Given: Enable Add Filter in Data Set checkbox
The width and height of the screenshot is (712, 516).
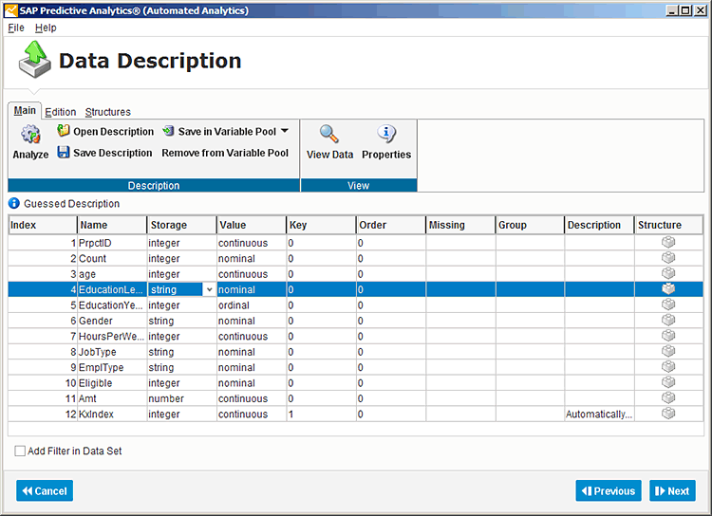Looking at the screenshot, I should click(x=20, y=451).
